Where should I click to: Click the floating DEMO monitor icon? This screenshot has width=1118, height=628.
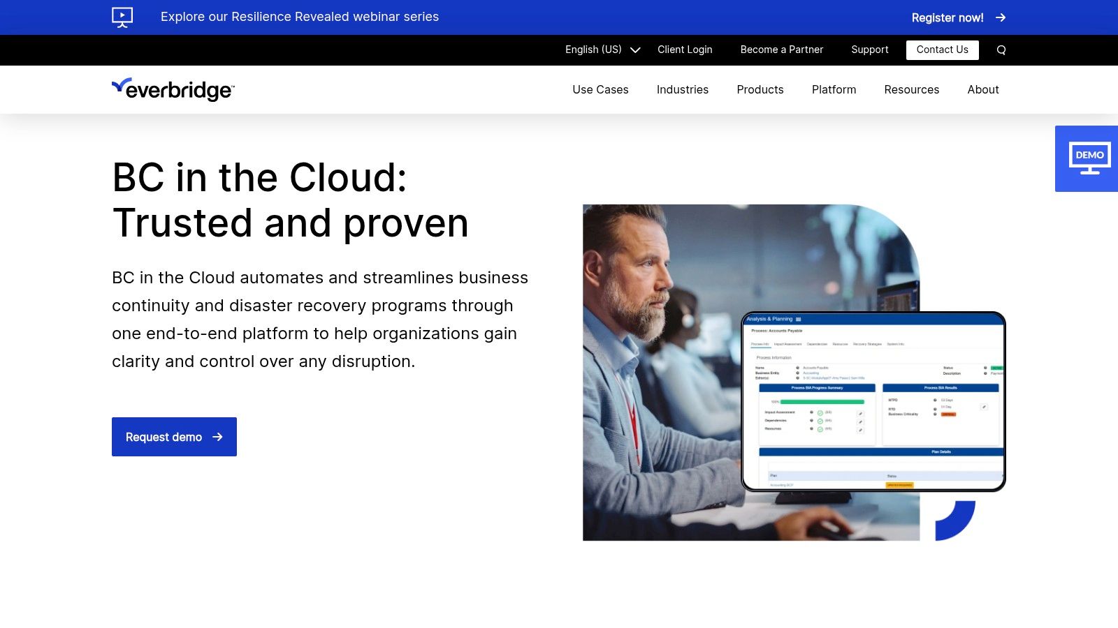click(x=1089, y=158)
